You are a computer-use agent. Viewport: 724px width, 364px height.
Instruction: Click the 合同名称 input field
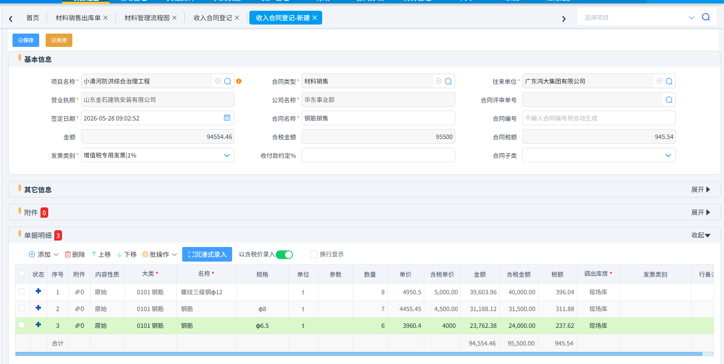pos(378,118)
